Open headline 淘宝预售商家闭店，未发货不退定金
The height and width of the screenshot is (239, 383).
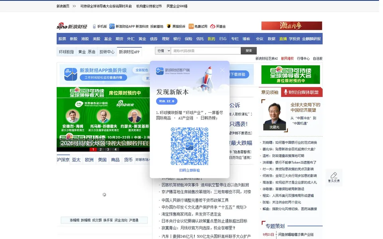(x=191, y=214)
